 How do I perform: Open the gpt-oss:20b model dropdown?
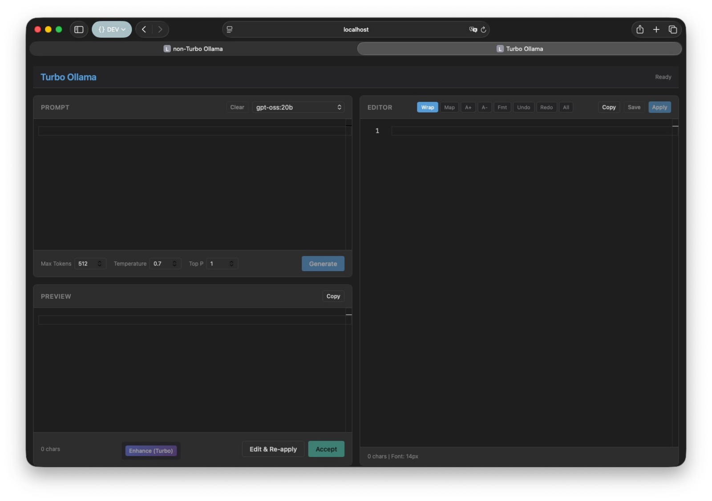coord(298,107)
